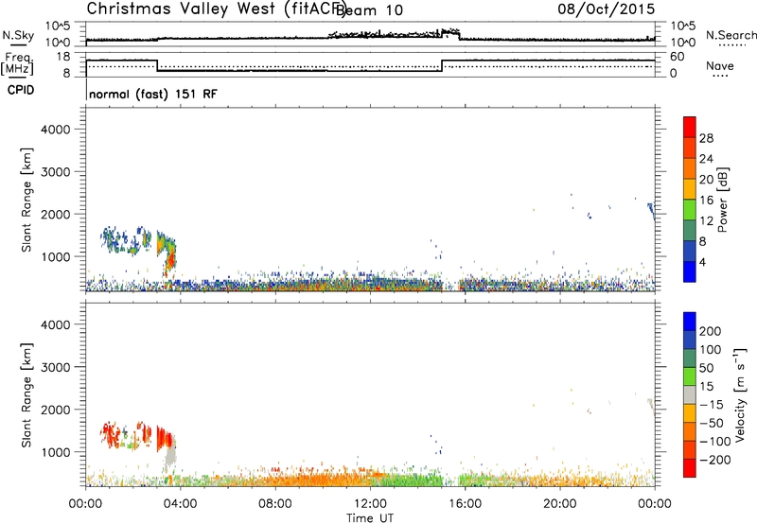Pick the yellow 16–20 dB Power segment

pyautogui.click(x=690, y=189)
